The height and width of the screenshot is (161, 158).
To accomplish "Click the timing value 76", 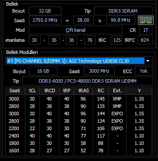I will click(x=90, y=40).
